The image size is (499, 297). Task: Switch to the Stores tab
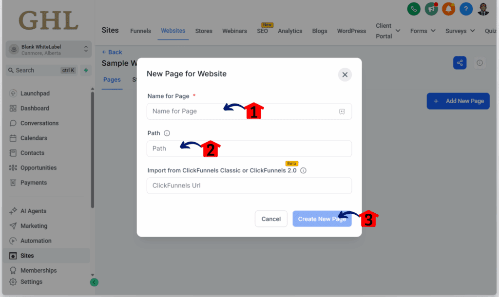point(204,31)
